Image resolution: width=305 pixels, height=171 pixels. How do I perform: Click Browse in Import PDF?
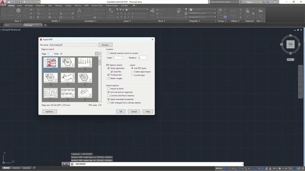pos(105,45)
